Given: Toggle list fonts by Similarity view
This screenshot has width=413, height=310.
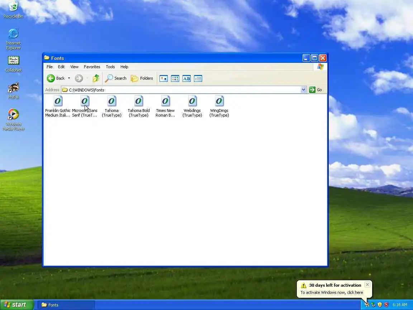Looking at the screenshot, I should [186, 79].
